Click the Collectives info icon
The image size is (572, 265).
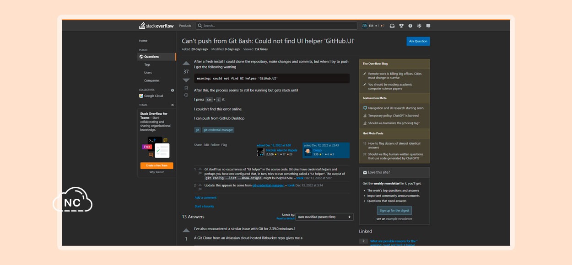[173, 90]
